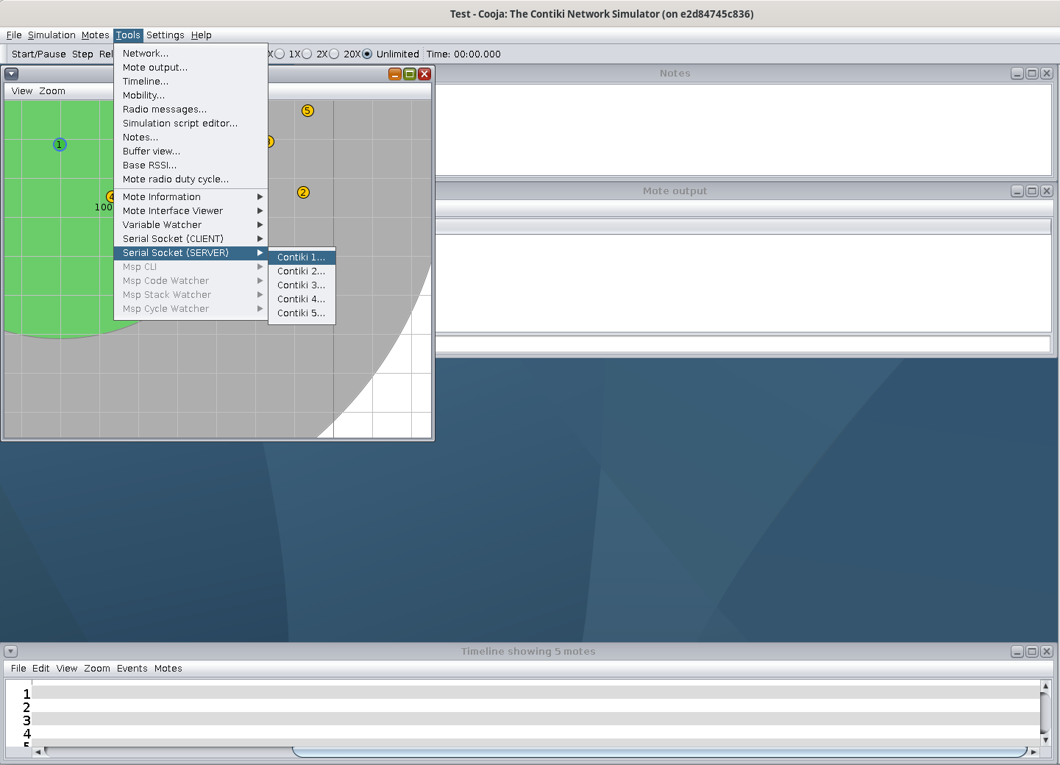
Task: Click the Timeline horizontal scrollbar left arrow
Action: [38, 752]
